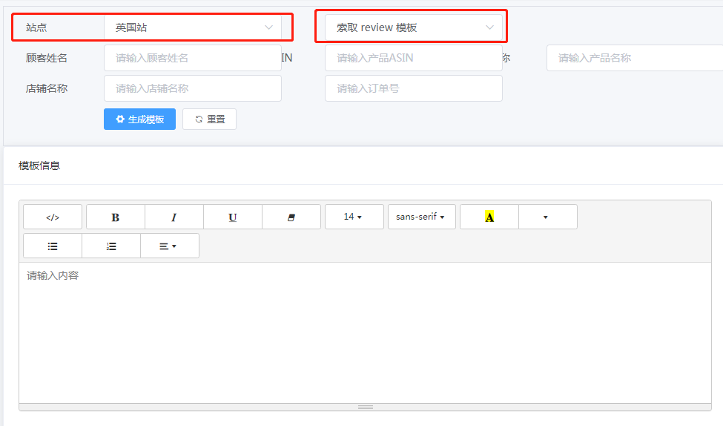Apply bold formatting
Image resolution: width=723 pixels, height=426 pixels.
pyautogui.click(x=115, y=217)
